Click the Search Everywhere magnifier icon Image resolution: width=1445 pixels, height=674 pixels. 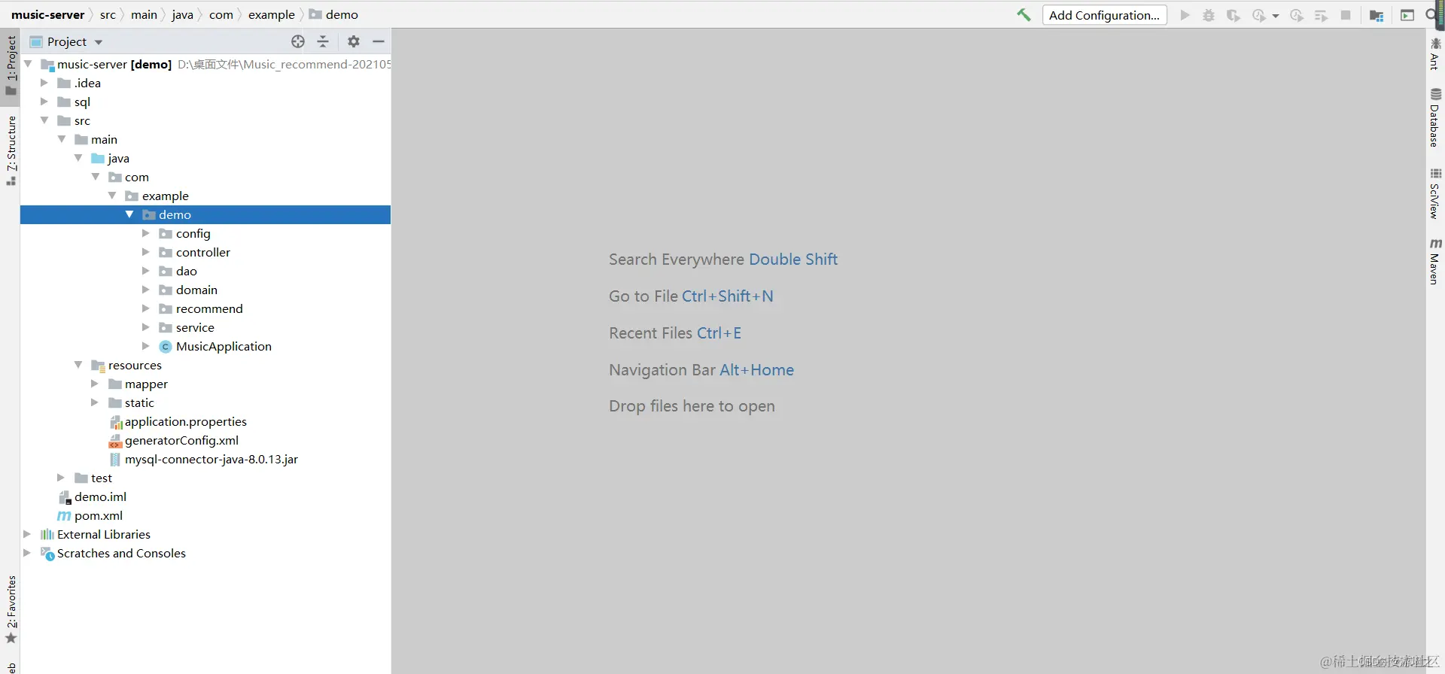[x=1431, y=15]
